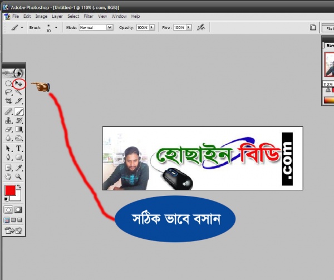Switch to Quick Mask mode
Screen dimensions: 334x280
coord(18,210)
